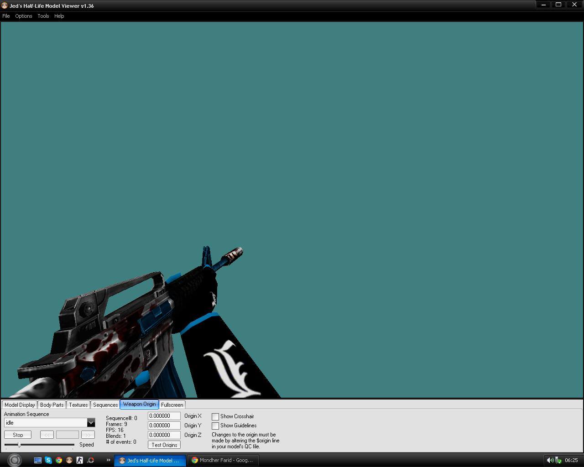This screenshot has width=584, height=467.
Task: Click the red quick launch icon beside Counter-Strike
Action: (90, 460)
